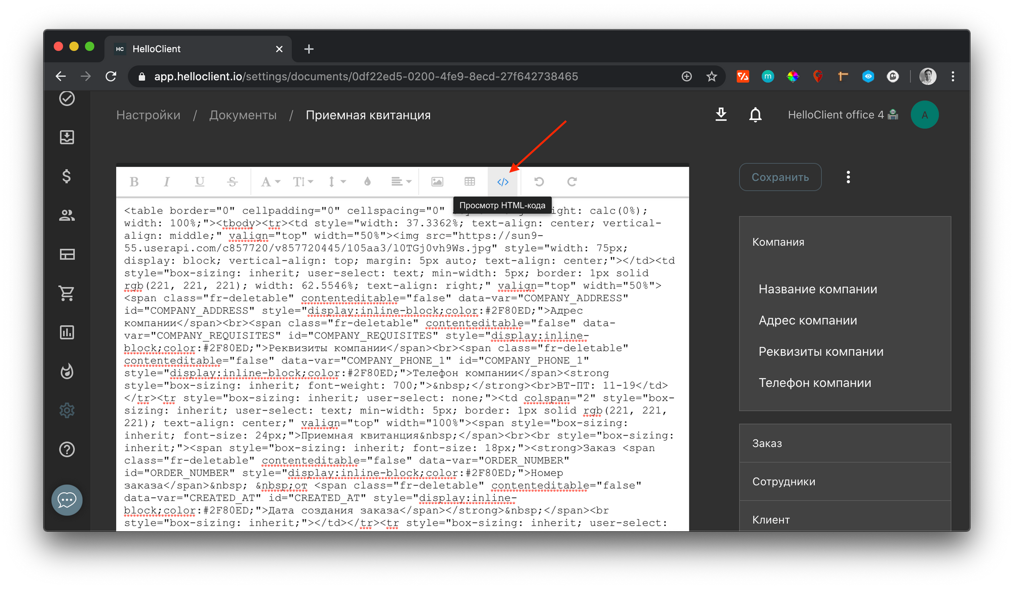Open the font family dropdown
The image size is (1014, 589).
click(x=270, y=181)
